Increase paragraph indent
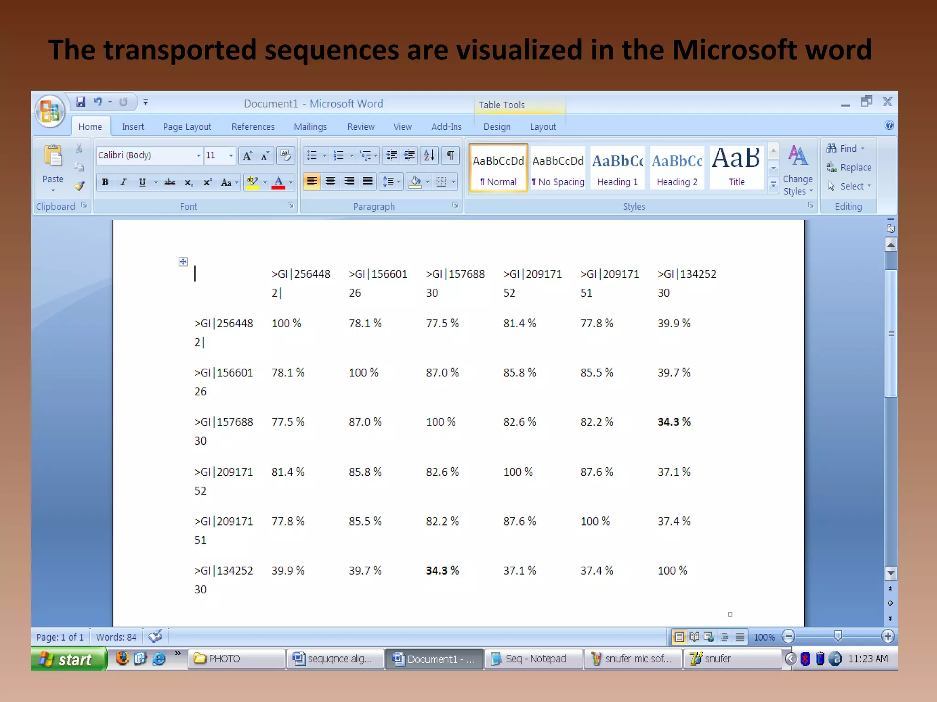This screenshot has height=702, width=937. point(409,155)
